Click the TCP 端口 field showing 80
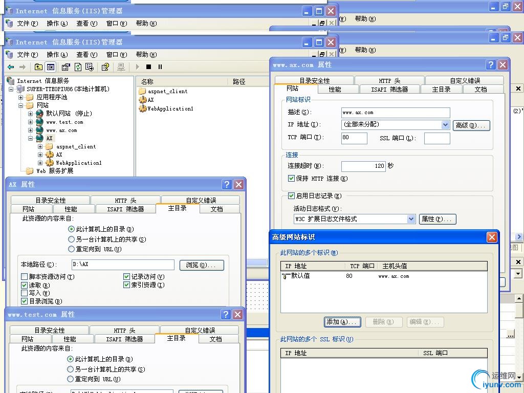This screenshot has height=393, width=524. pyautogui.click(x=354, y=138)
